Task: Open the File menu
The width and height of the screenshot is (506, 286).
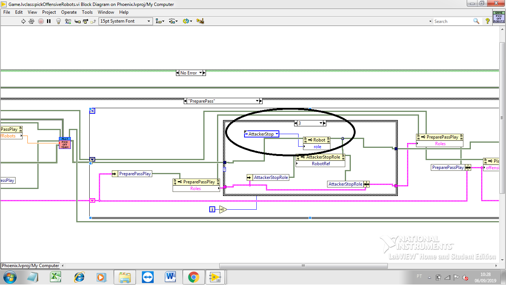Action: click(x=7, y=12)
